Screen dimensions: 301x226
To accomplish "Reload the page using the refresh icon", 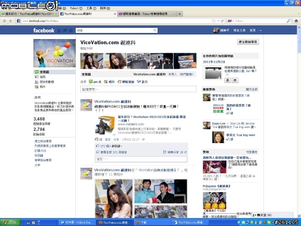I will pyautogui.click(x=222, y=21).
